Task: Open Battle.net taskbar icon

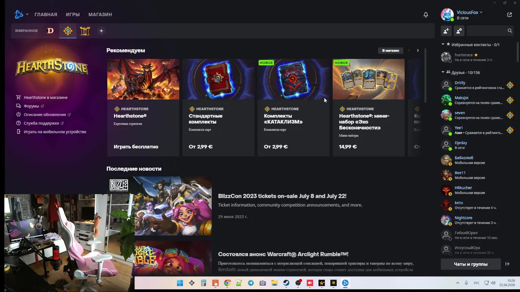Action: 345,283
